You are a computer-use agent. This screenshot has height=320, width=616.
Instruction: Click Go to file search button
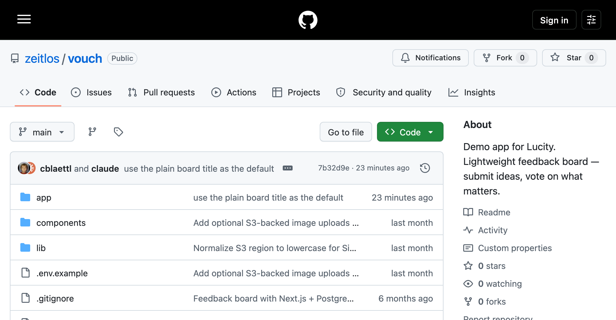point(346,132)
